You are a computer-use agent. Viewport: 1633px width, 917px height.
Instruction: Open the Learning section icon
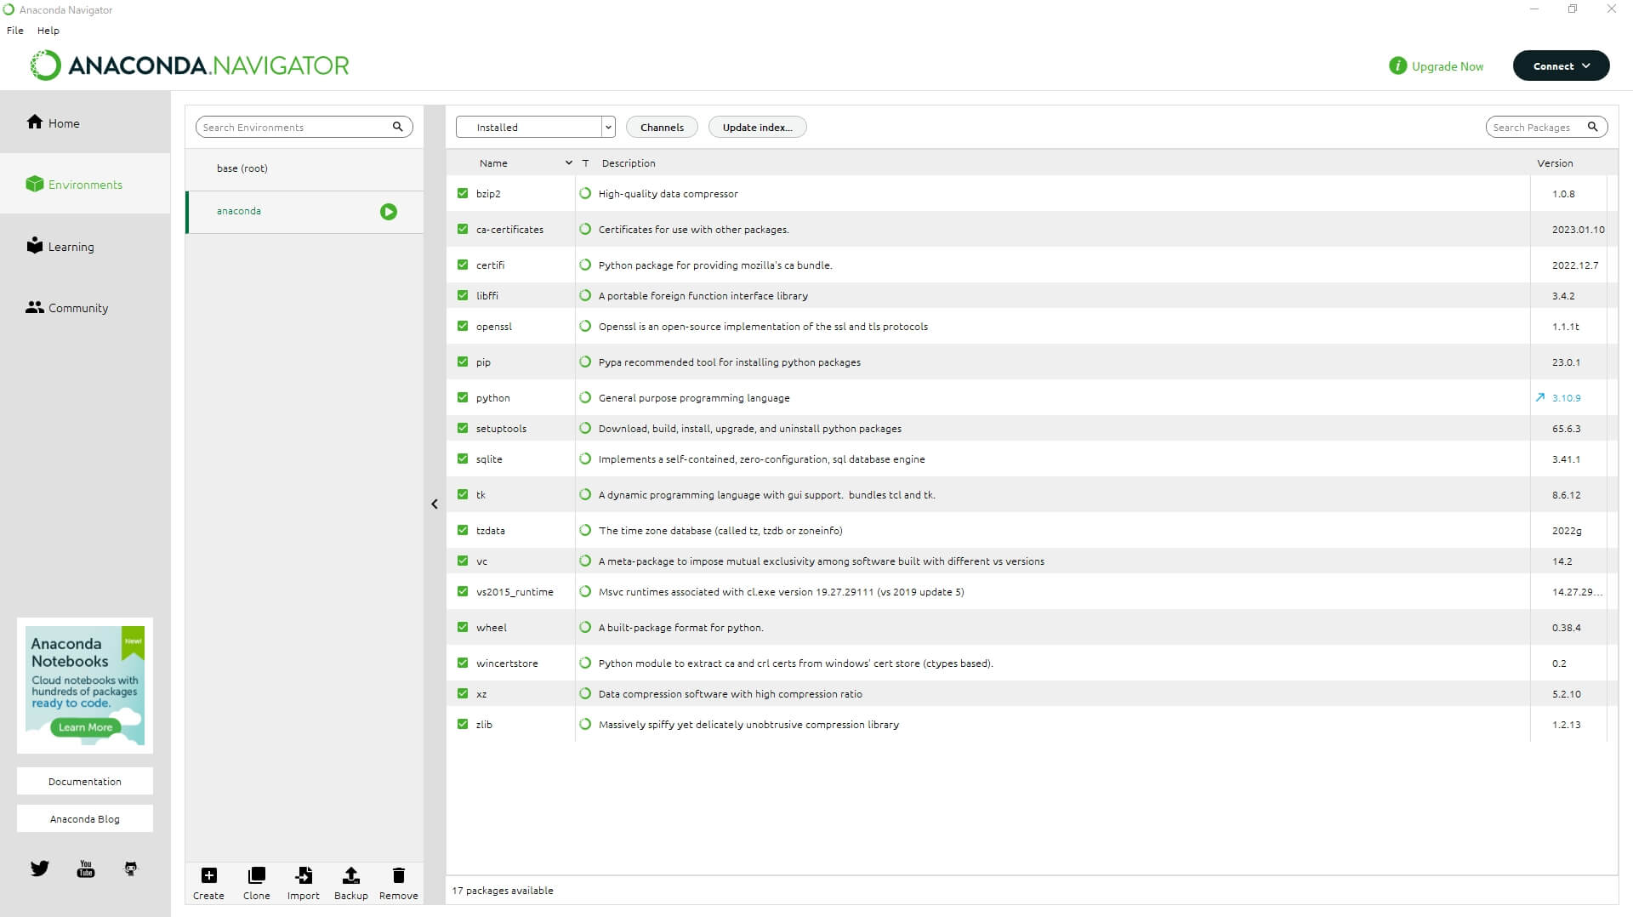click(x=34, y=246)
